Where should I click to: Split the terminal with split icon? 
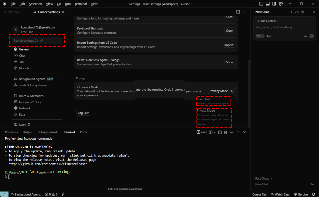pos(220,132)
